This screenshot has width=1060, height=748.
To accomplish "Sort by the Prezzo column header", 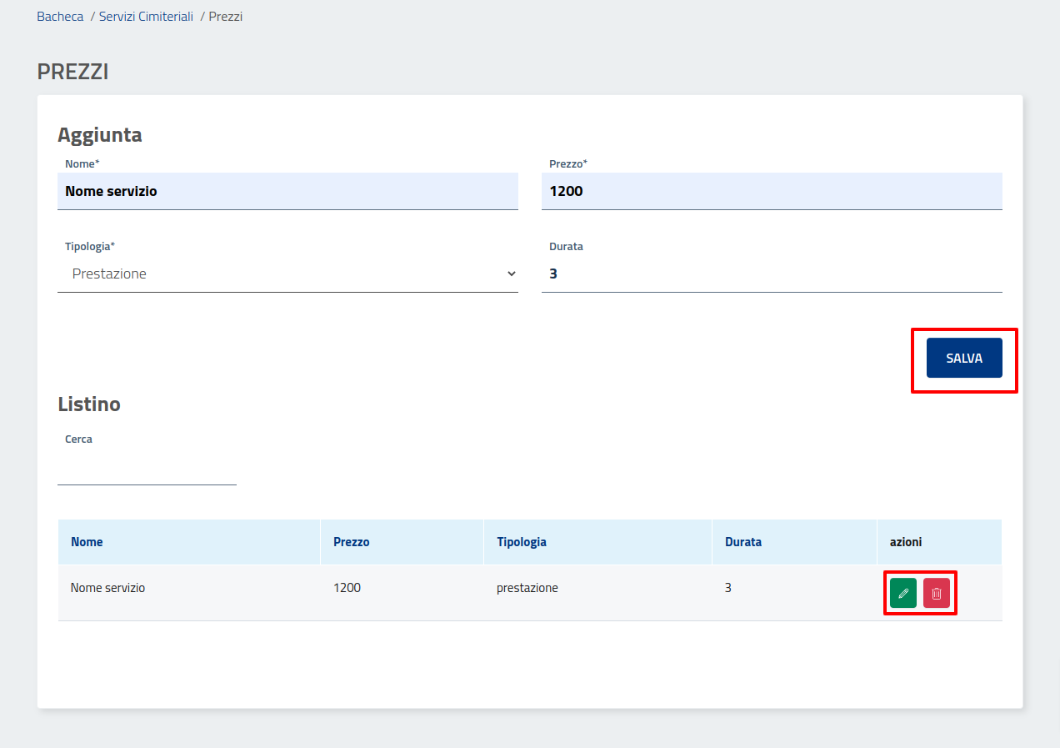I will (351, 542).
